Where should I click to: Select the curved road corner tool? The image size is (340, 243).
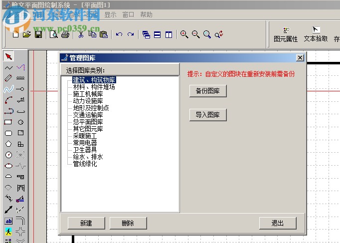pos(20,221)
